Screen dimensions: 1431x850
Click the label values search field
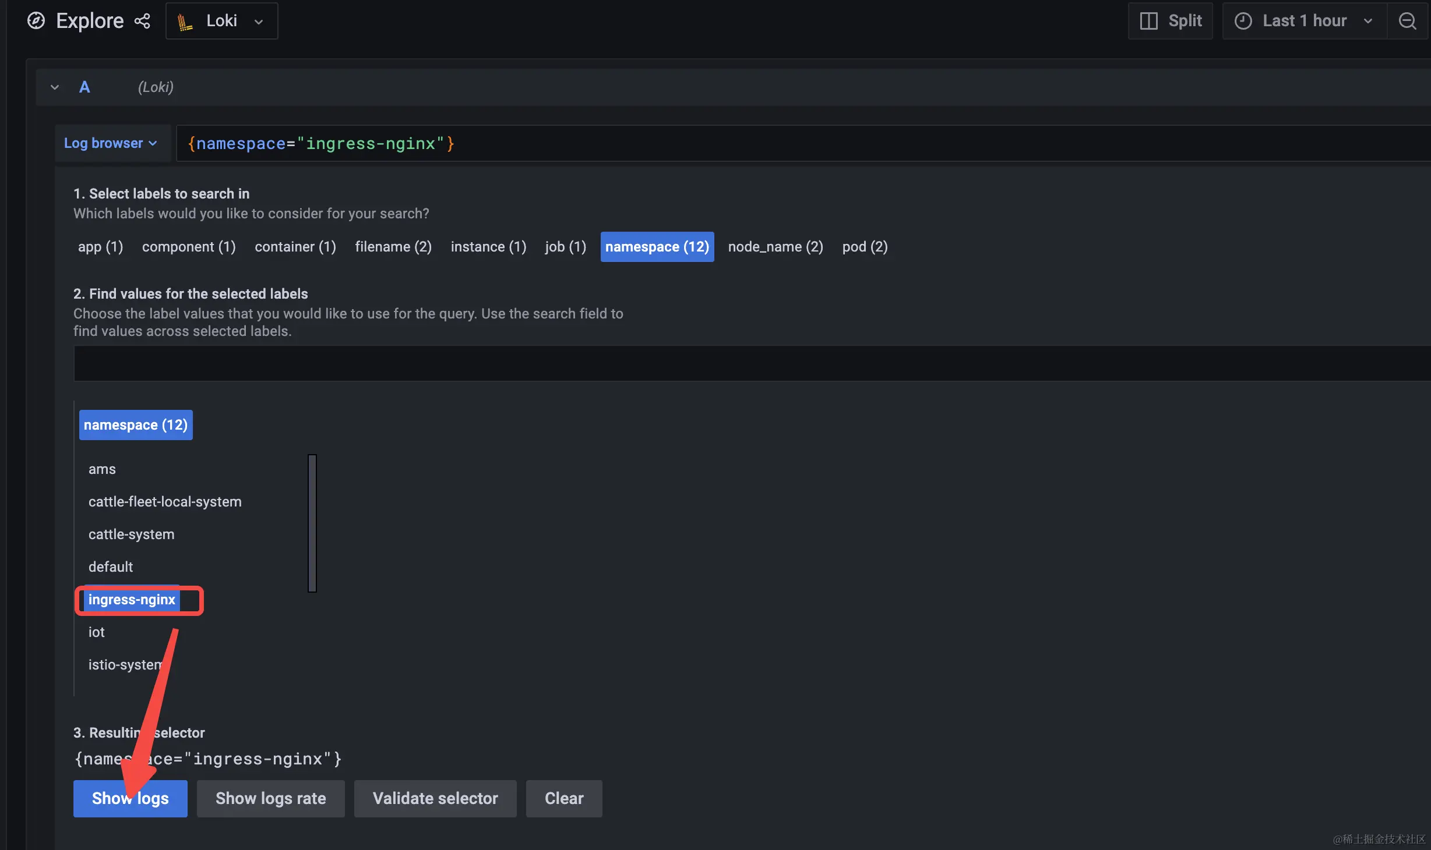pos(752,364)
